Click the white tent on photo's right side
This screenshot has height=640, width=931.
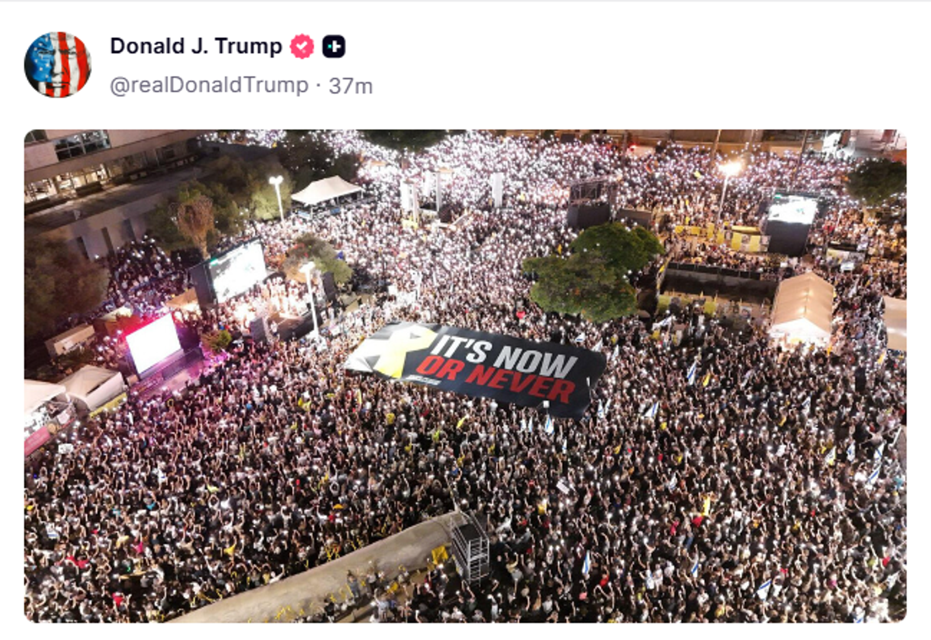(802, 308)
